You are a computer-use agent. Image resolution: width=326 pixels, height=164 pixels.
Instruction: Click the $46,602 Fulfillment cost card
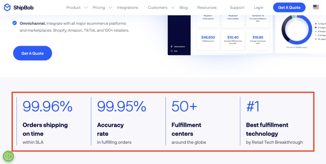tap(208, 40)
